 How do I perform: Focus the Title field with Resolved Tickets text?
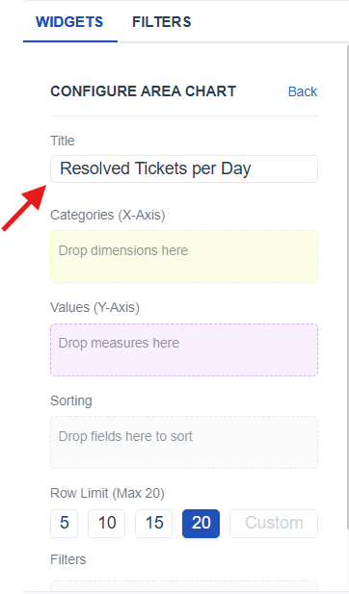pyautogui.click(x=184, y=168)
